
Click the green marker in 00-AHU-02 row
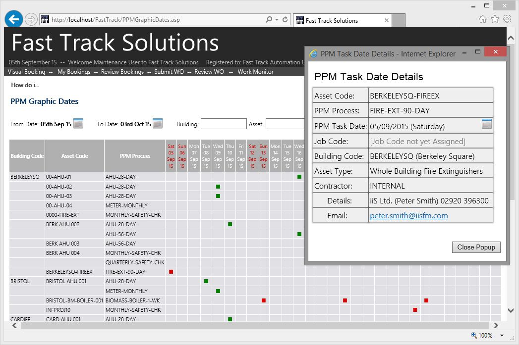click(x=218, y=187)
